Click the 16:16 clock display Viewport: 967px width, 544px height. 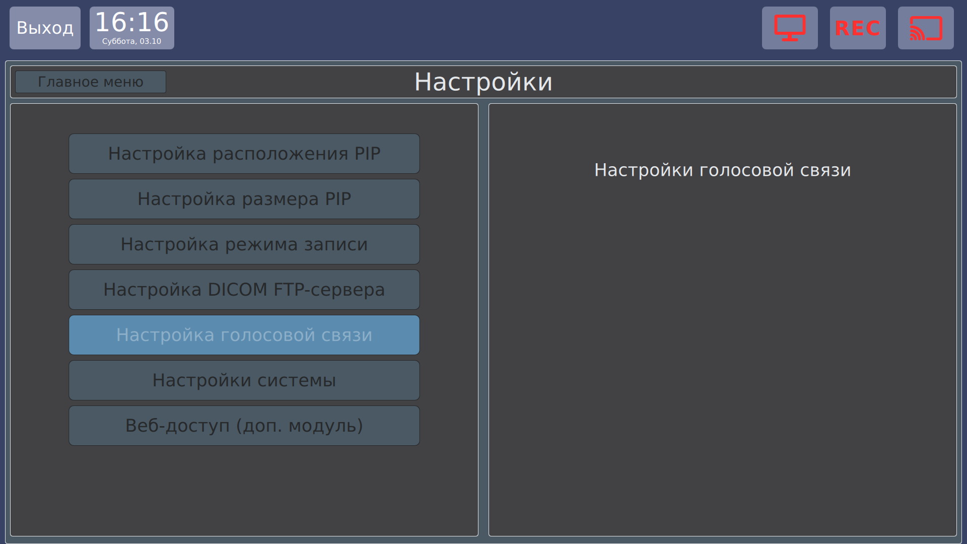pyautogui.click(x=132, y=23)
